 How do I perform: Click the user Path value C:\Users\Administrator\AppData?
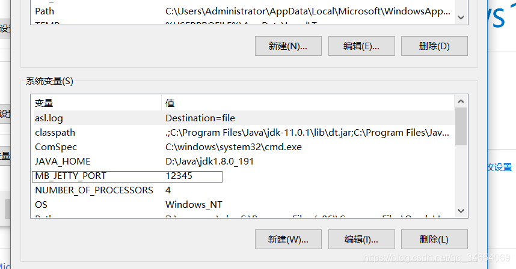pos(308,11)
